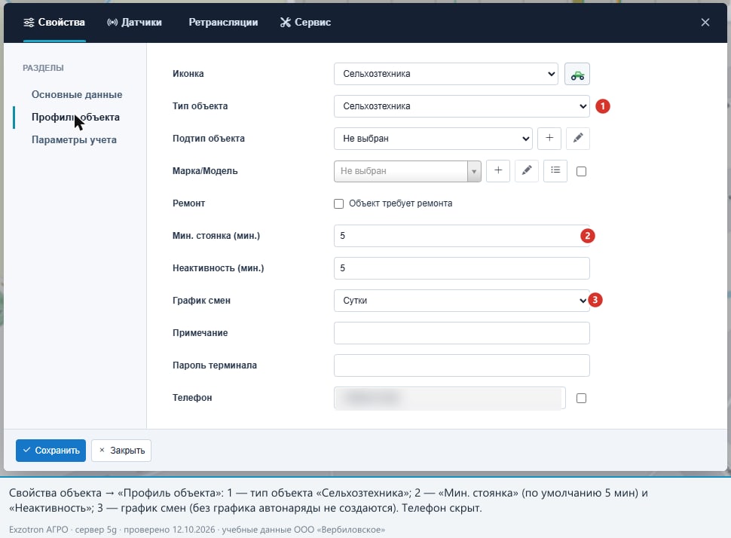731x538 pixels.
Task: Click the Телефон input field
Action: 450,398
